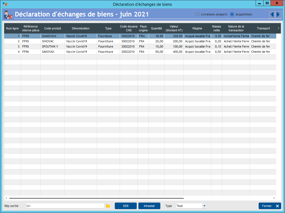This screenshot has width=285, height=213.
Task: Select the Acquisitions radio option
Action: pyautogui.click(x=232, y=14)
